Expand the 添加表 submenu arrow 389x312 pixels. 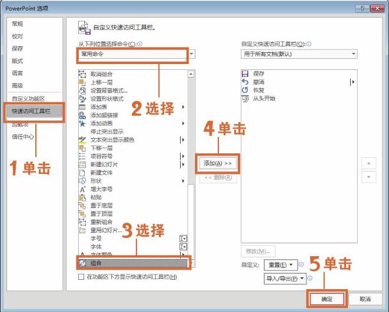point(183,107)
